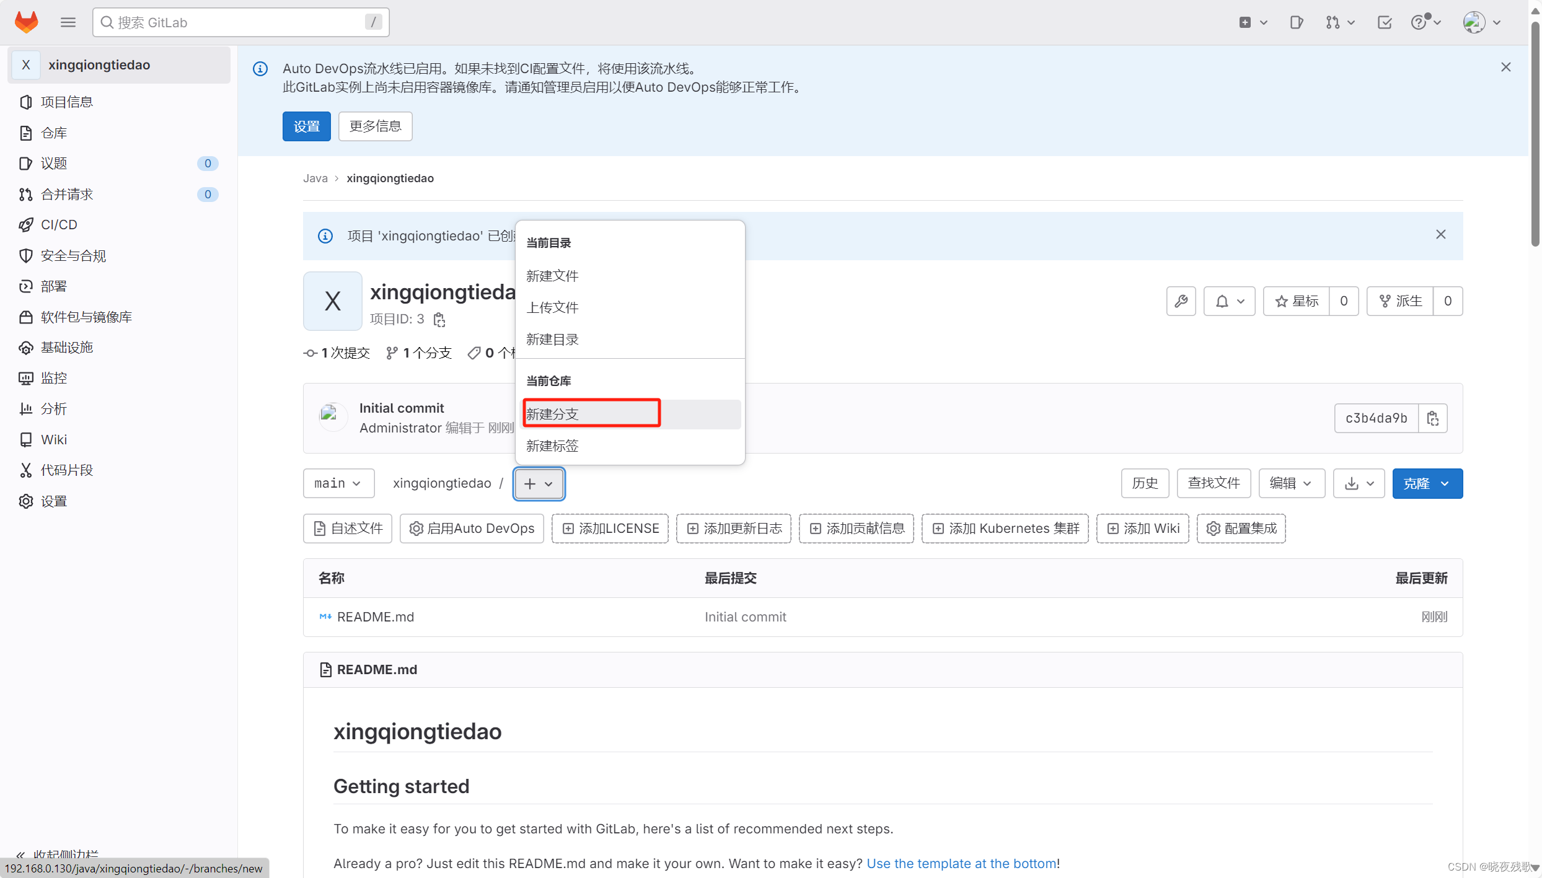Open 基础设施 in sidebar
Viewport: 1542px width, 878px height.
118,347
